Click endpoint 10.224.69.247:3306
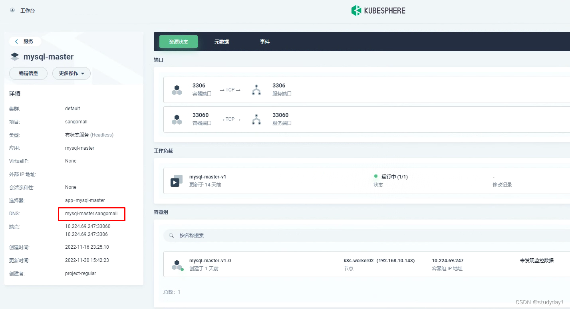This screenshot has height=309, width=570. [x=86, y=234]
